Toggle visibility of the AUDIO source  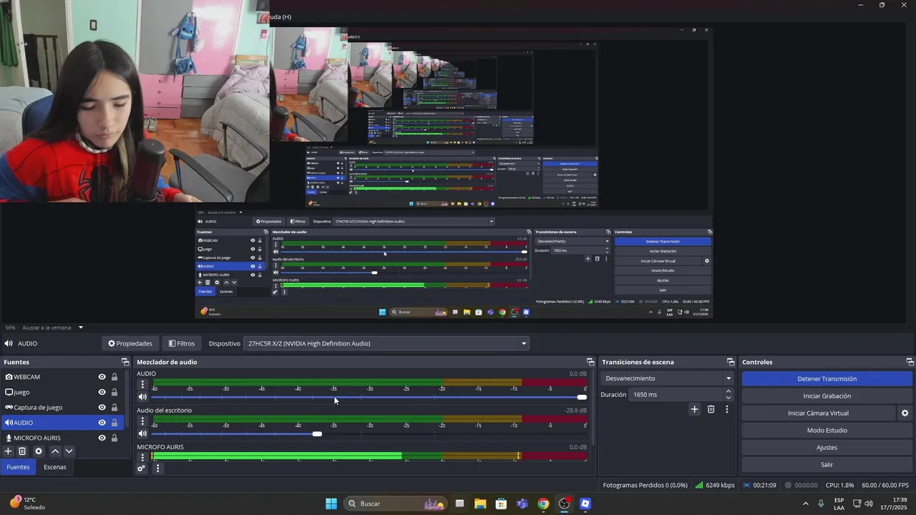click(x=102, y=423)
